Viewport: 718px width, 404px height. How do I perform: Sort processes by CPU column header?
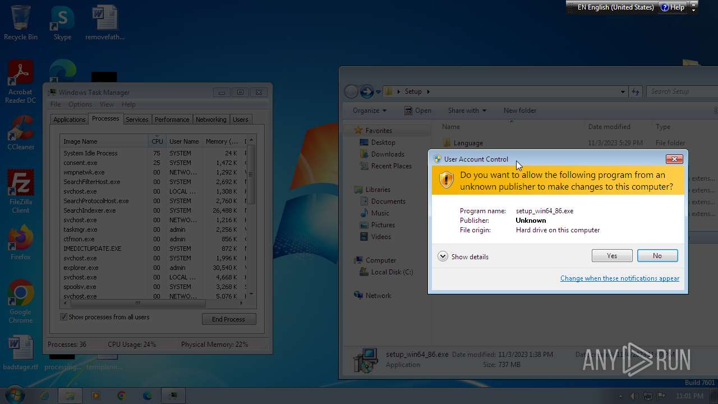click(157, 141)
